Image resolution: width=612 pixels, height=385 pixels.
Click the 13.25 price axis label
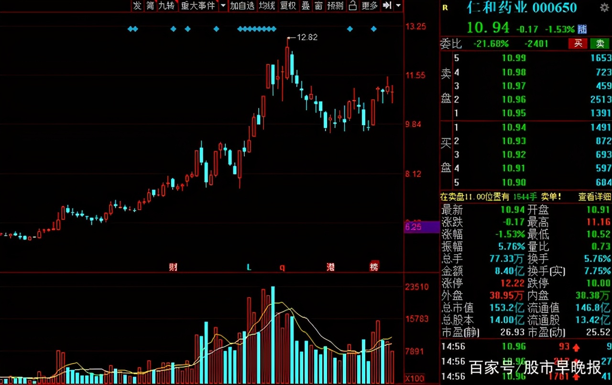[x=415, y=26]
